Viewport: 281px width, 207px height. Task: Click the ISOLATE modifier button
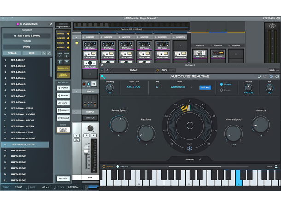point(63,110)
